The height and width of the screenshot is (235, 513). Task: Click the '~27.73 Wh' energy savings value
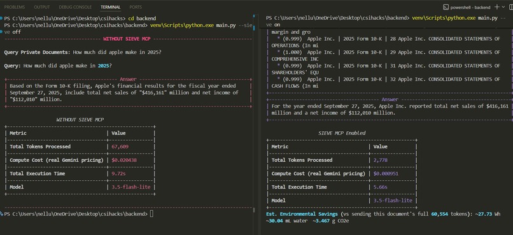pos(488,214)
